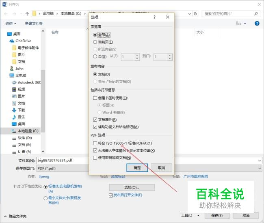The height and width of the screenshot is (223, 264).
Task: Select 最小文件大小(联机发布) radio button
Action: click(45, 198)
